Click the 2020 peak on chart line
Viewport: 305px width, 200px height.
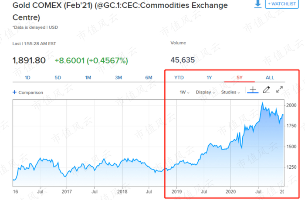coord(262,103)
